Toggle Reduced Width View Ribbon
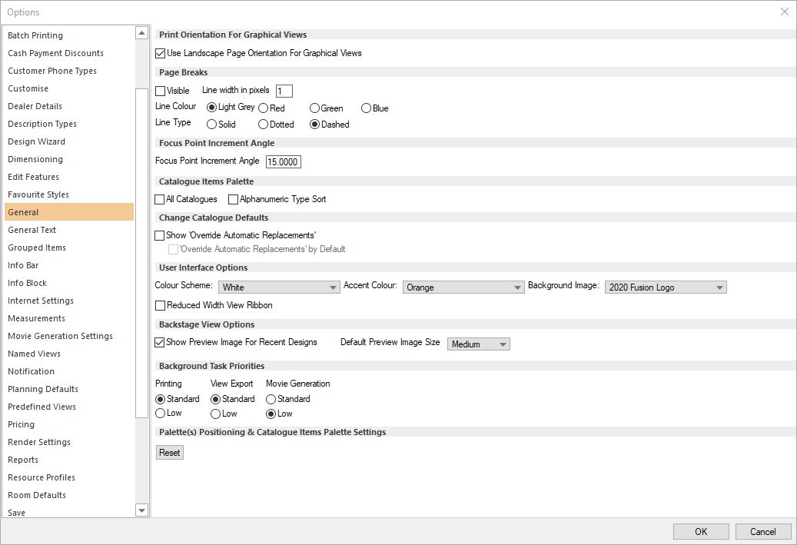 pos(160,305)
